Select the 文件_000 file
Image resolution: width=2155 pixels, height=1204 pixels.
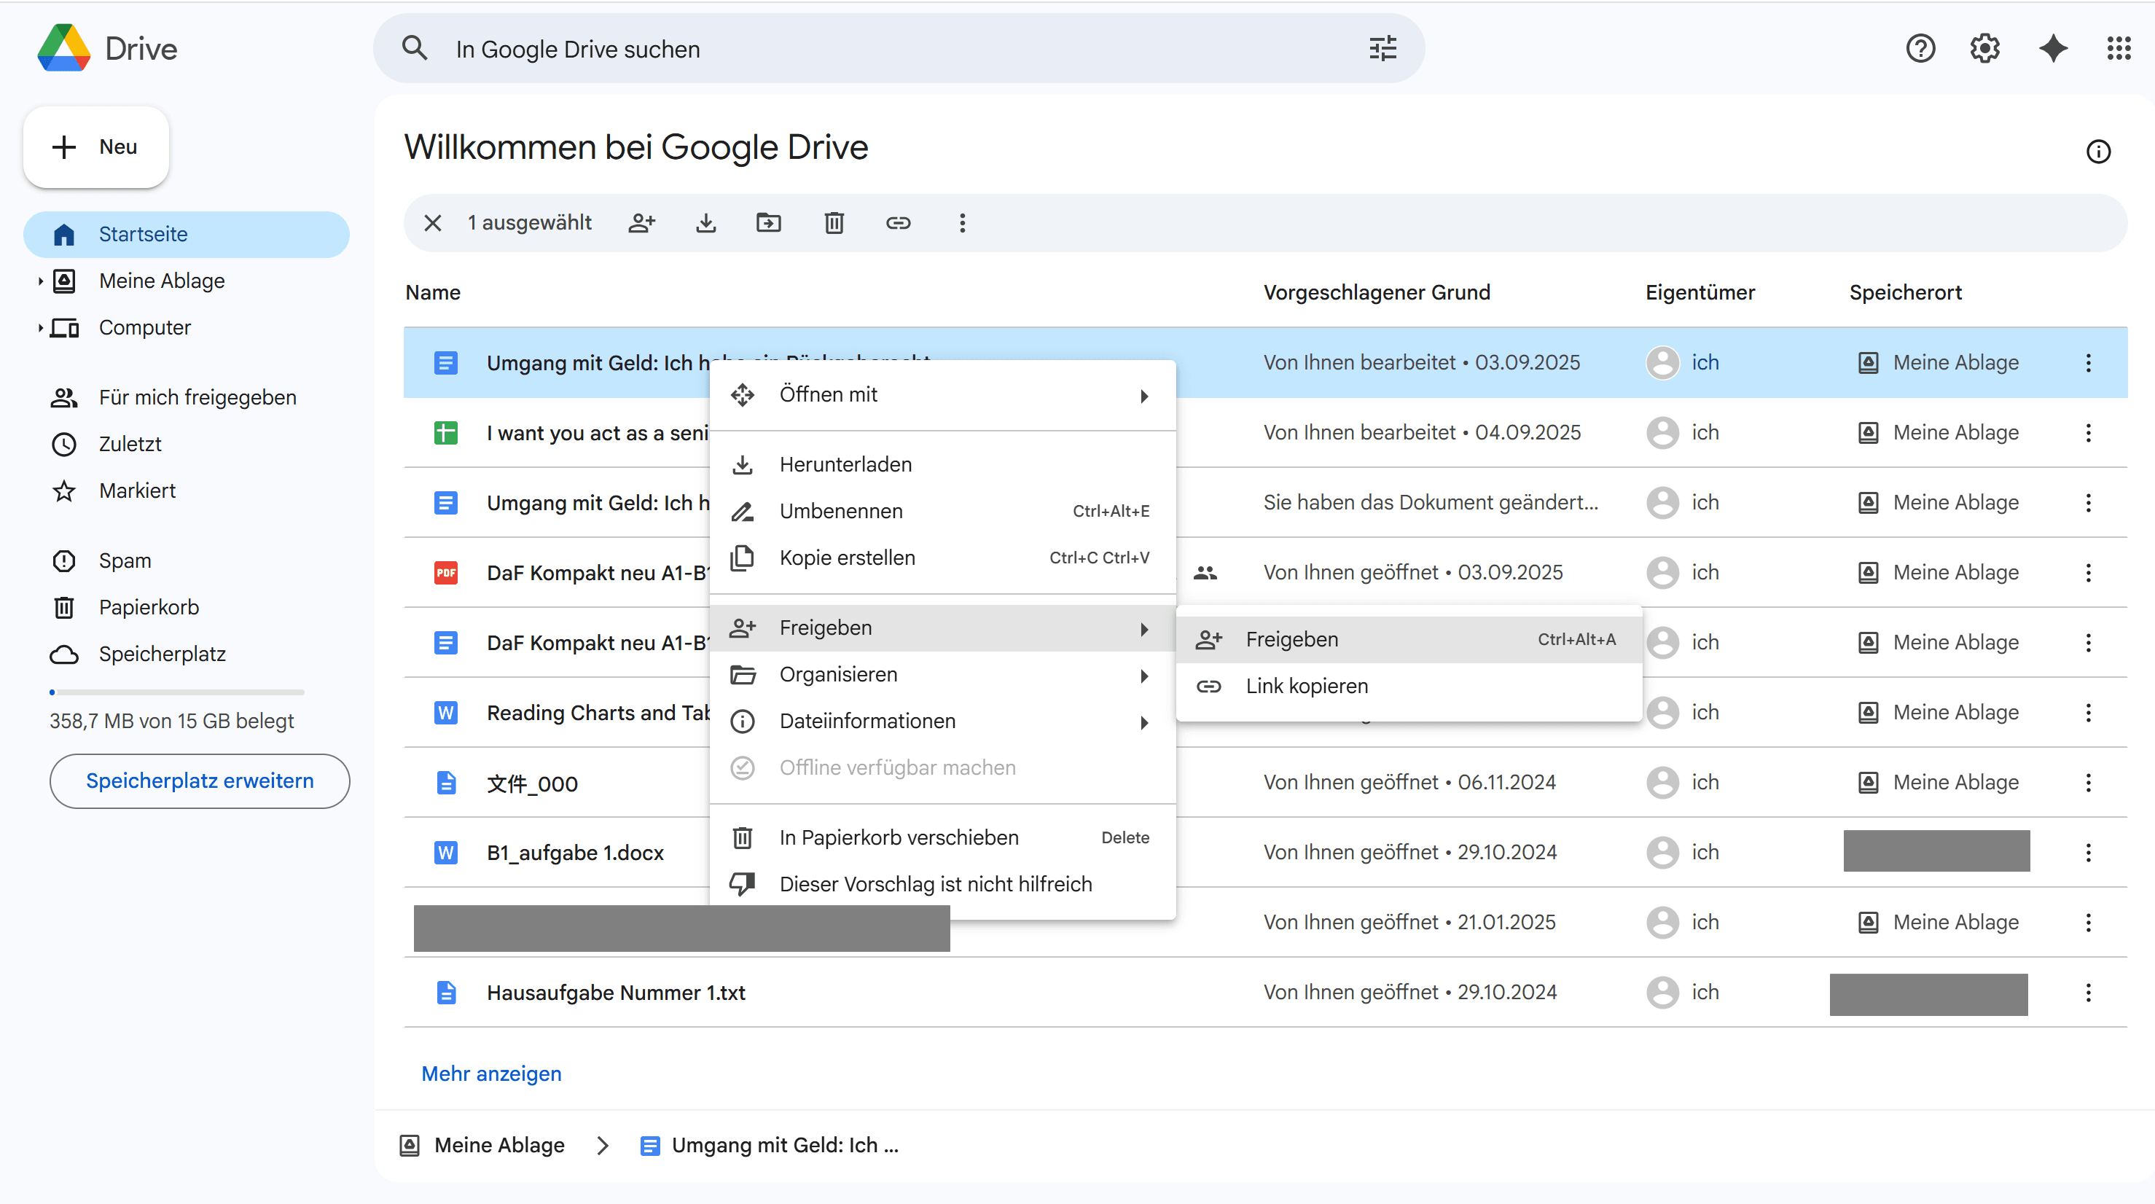532,784
